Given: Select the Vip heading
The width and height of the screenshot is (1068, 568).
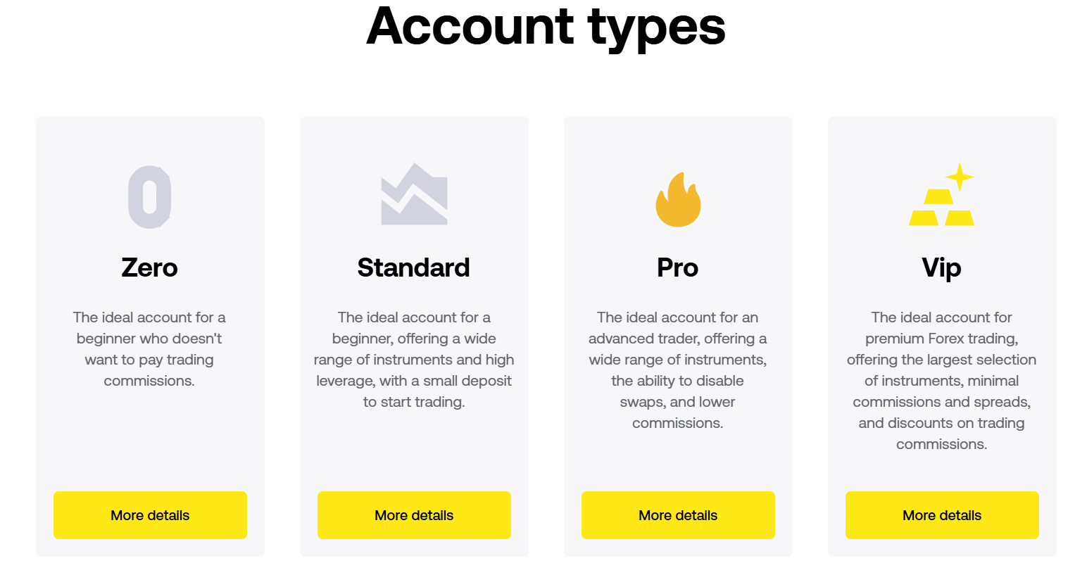Looking at the screenshot, I should coord(942,268).
